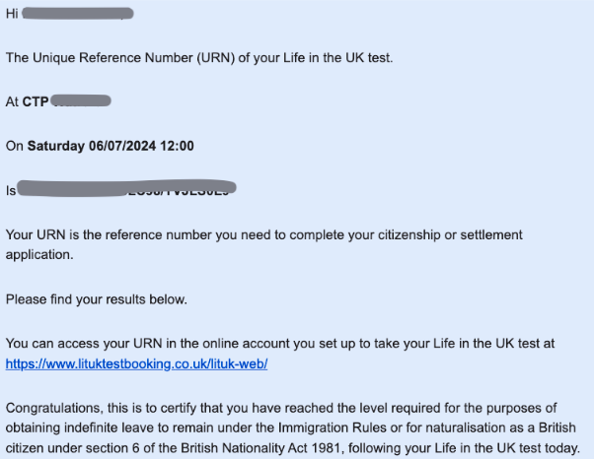Click the bold CTP text
This screenshot has height=459, width=594.
tap(36, 101)
